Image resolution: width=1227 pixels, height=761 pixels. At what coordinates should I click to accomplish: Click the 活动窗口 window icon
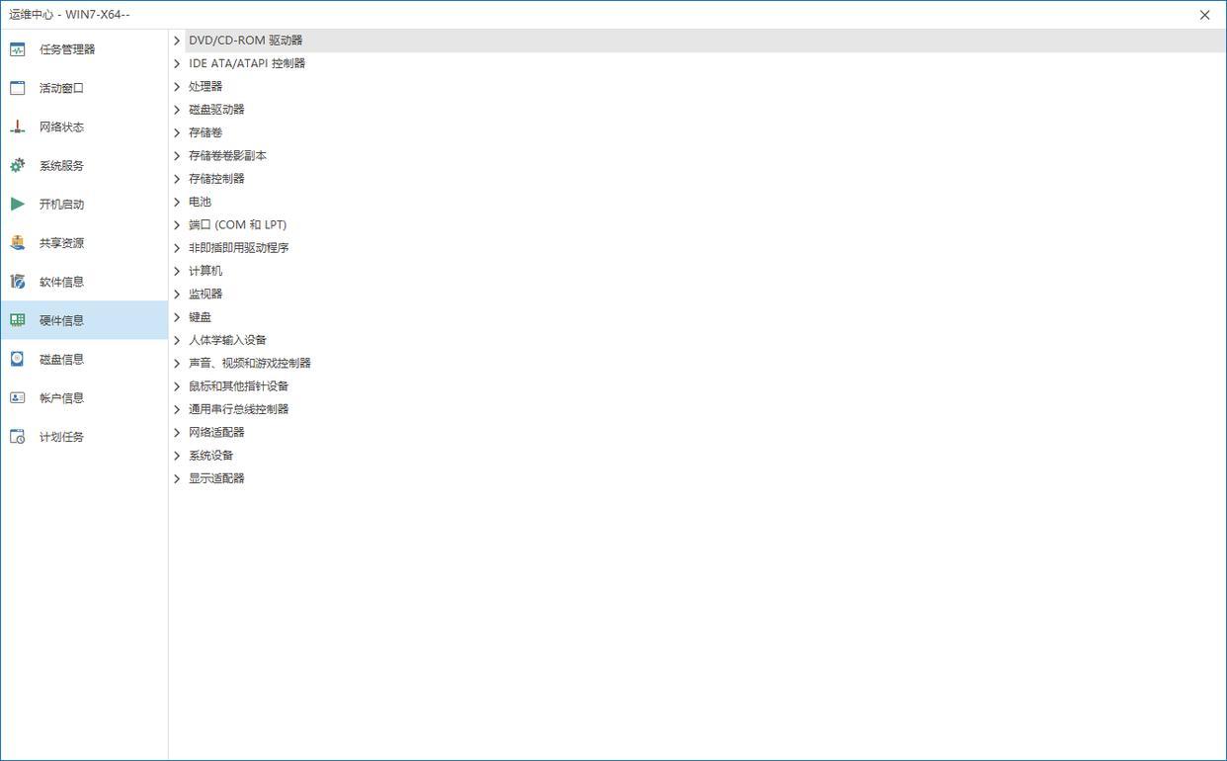(x=17, y=88)
